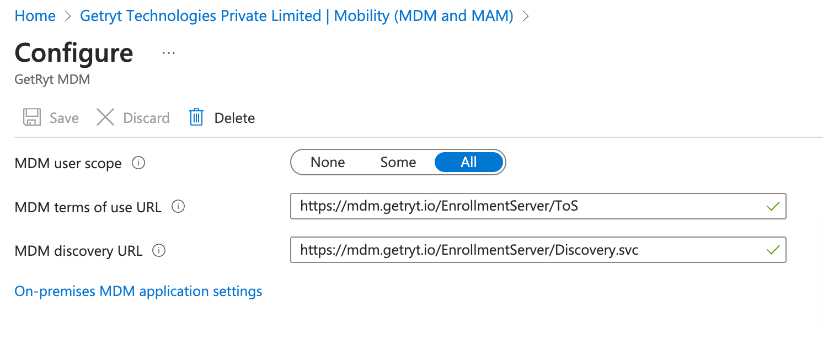Click the Discard button label

click(x=146, y=118)
